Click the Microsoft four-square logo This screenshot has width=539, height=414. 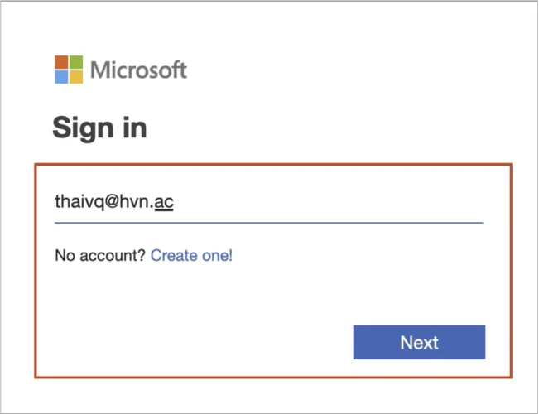(69, 70)
